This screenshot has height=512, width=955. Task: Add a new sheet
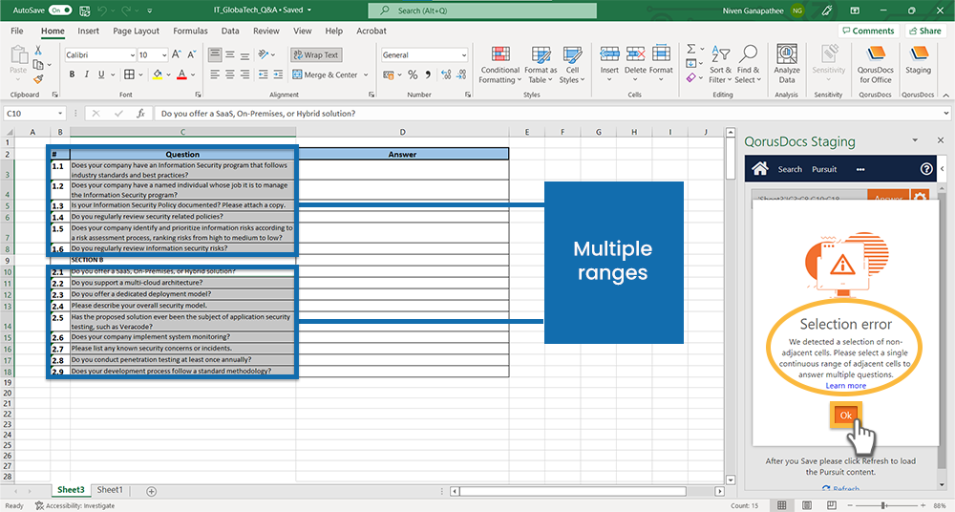(151, 491)
